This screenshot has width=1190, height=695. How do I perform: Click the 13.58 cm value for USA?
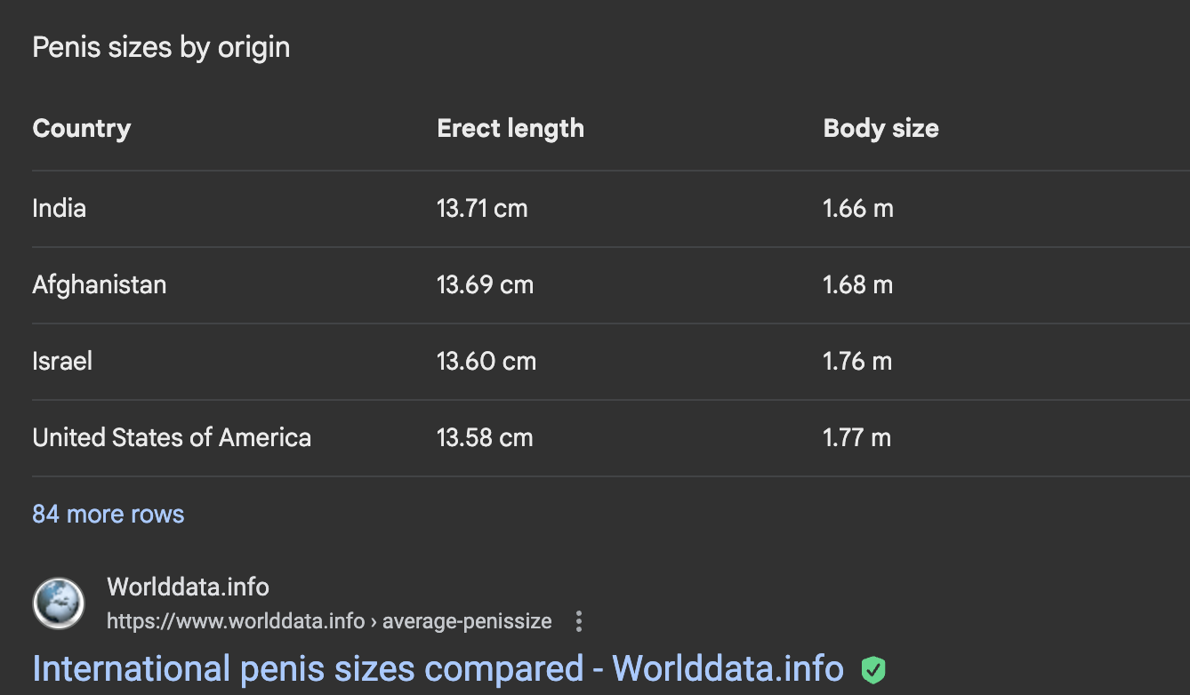(485, 438)
